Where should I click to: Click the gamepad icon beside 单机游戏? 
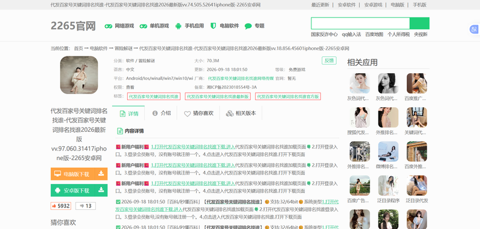(143, 26)
